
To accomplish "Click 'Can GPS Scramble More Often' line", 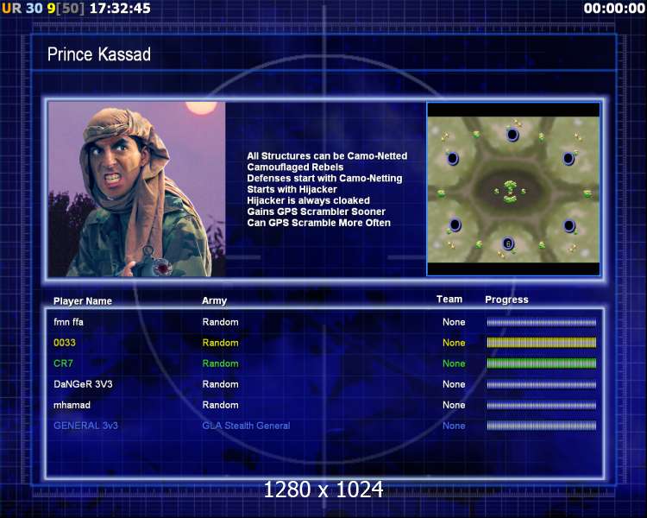I will click(318, 223).
